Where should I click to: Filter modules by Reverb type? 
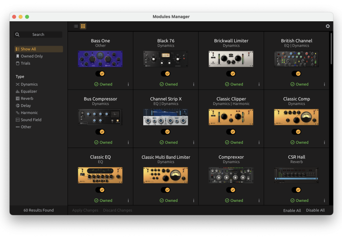(x=27, y=99)
